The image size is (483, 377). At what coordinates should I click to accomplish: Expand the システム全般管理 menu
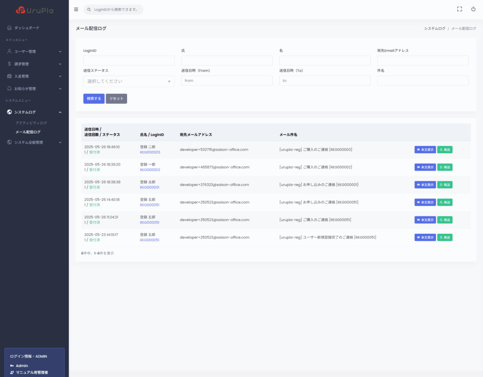coord(34,142)
